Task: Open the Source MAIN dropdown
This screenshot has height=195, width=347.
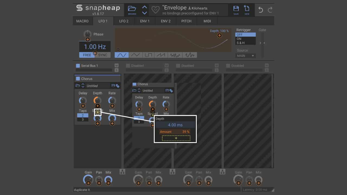Action: [245, 56]
